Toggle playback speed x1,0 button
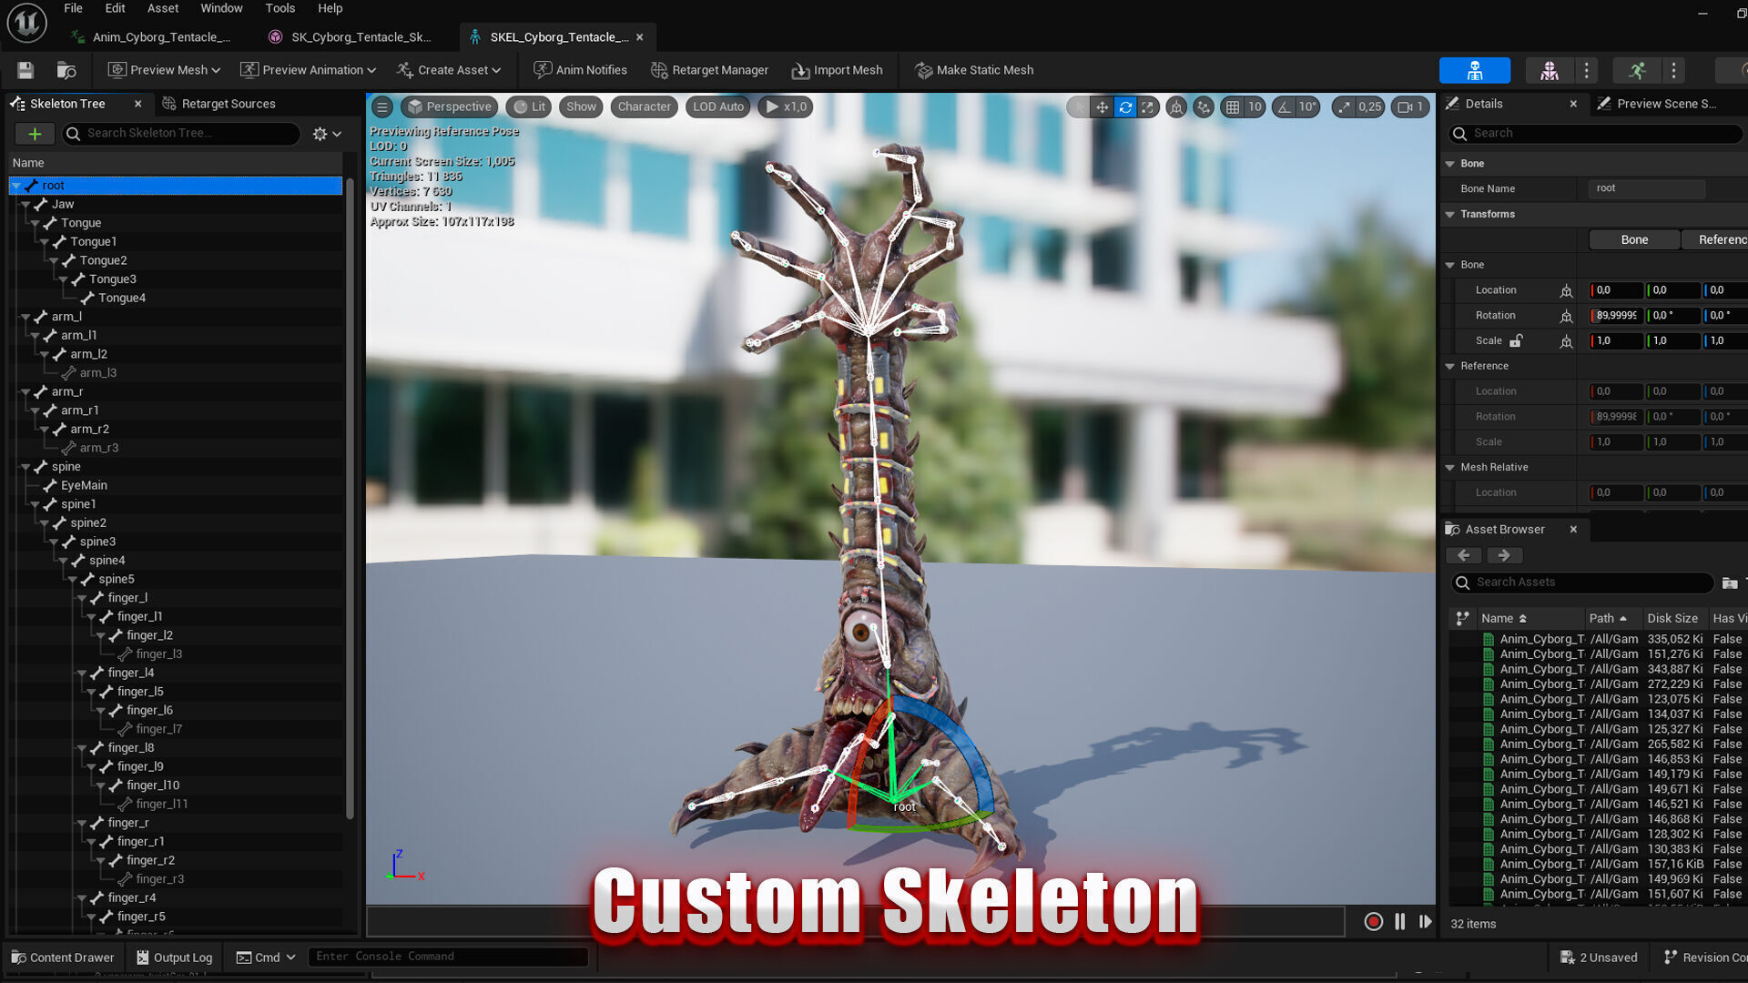 click(x=787, y=106)
